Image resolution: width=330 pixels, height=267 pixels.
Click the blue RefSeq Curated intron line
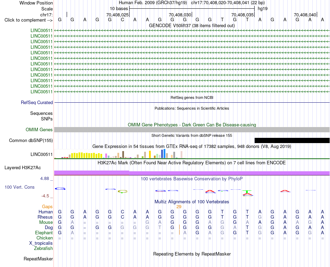click(192, 102)
